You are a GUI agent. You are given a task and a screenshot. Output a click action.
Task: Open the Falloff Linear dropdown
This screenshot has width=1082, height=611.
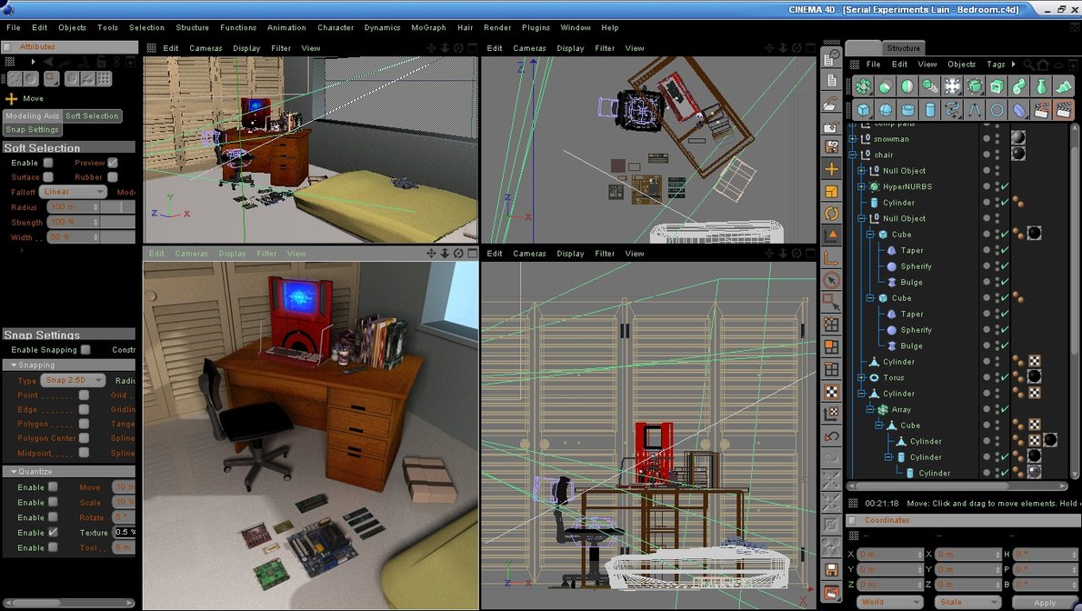(73, 191)
